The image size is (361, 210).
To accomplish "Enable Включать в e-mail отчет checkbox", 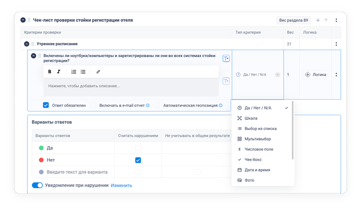I will pyautogui.click(x=93, y=105).
